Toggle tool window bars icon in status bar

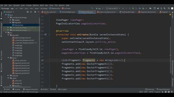click(x=1, y=92)
